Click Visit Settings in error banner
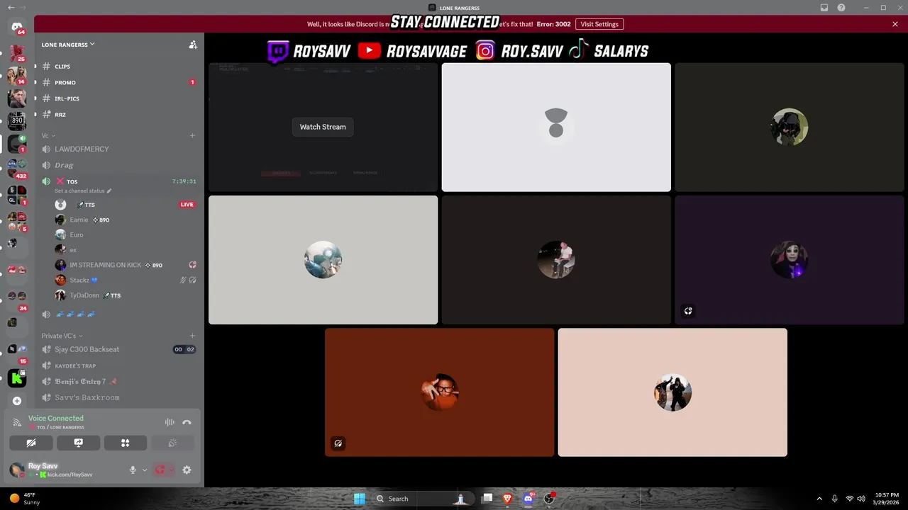The width and height of the screenshot is (908, 510). point(599,24)
